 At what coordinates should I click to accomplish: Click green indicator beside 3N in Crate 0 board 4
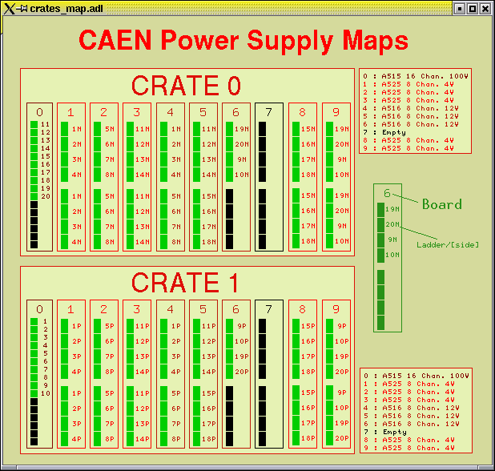point(164,159)
